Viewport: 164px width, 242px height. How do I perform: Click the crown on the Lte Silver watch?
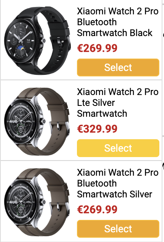pos(43,121)
